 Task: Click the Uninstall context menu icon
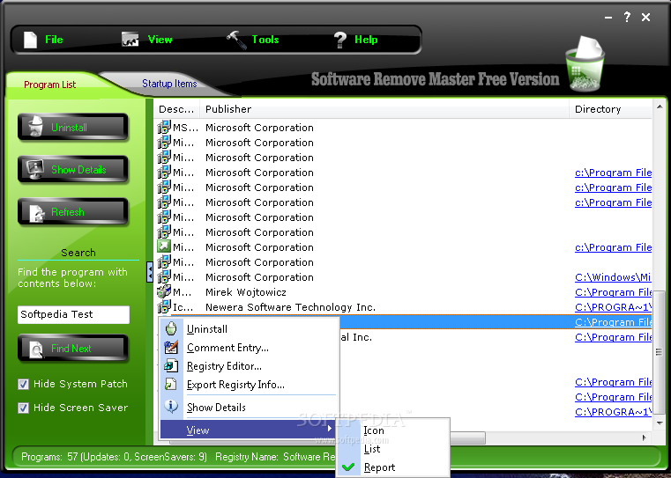click(x=171, y=328)
